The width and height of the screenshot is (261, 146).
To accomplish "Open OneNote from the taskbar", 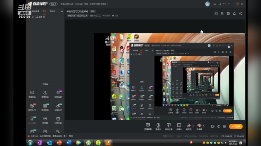I will coord(40,143).
